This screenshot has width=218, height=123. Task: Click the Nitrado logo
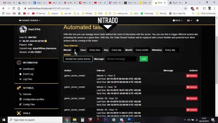pos(108,20)
